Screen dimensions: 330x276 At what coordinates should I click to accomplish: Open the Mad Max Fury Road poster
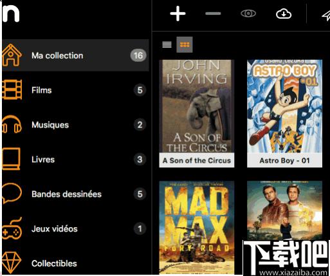[197, 227]
